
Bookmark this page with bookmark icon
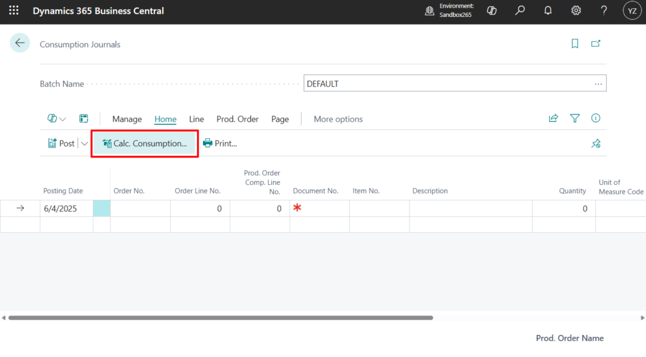[x=575, y=44]
